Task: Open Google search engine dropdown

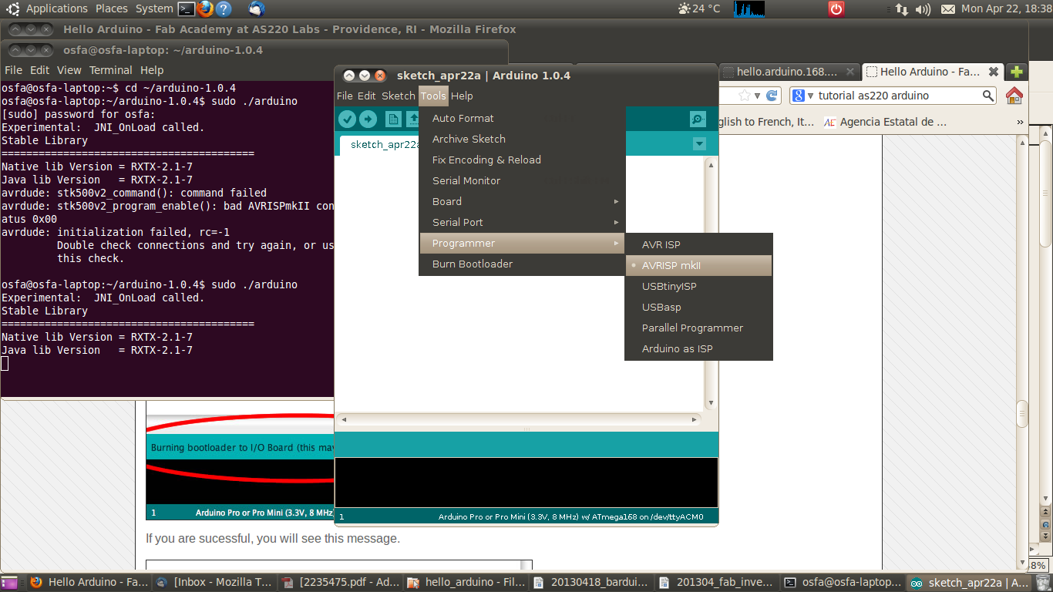Action: tap(802, 96)
